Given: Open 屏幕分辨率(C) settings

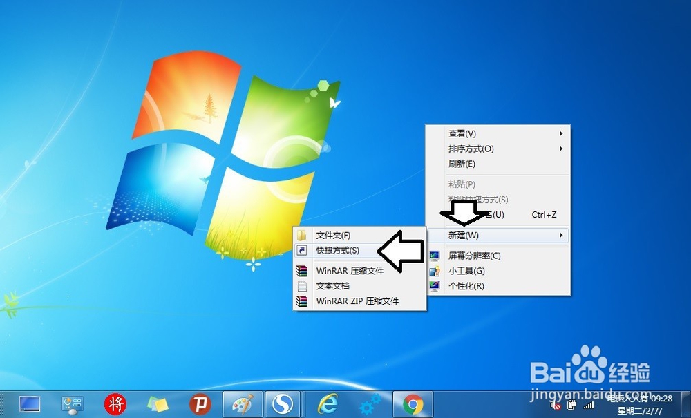Looking at the screenshot, I should [x=498, y=256].
